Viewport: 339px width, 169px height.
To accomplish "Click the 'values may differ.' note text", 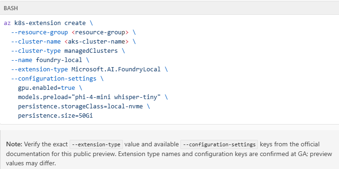I will click(31, 163).
